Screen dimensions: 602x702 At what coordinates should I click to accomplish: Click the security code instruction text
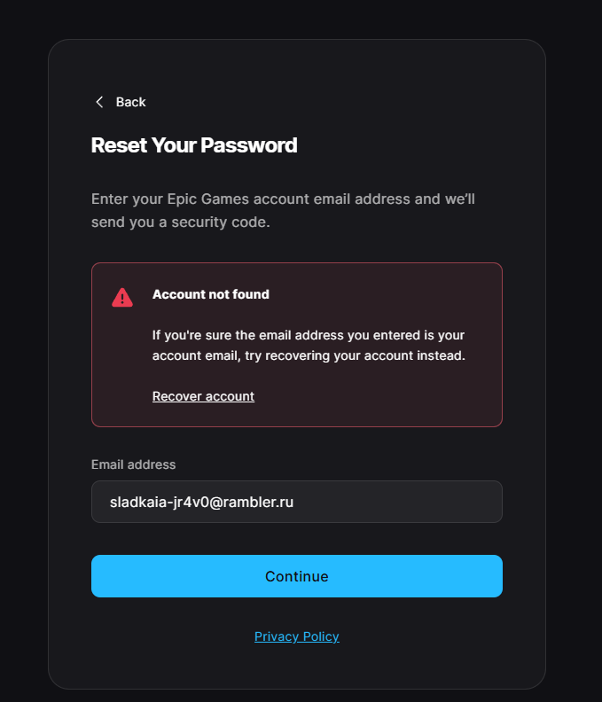[283, 210]
